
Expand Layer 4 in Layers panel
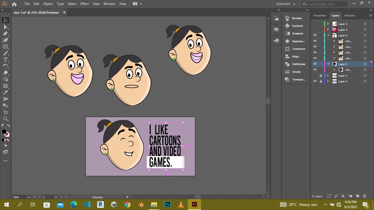(x=328, y=81)
